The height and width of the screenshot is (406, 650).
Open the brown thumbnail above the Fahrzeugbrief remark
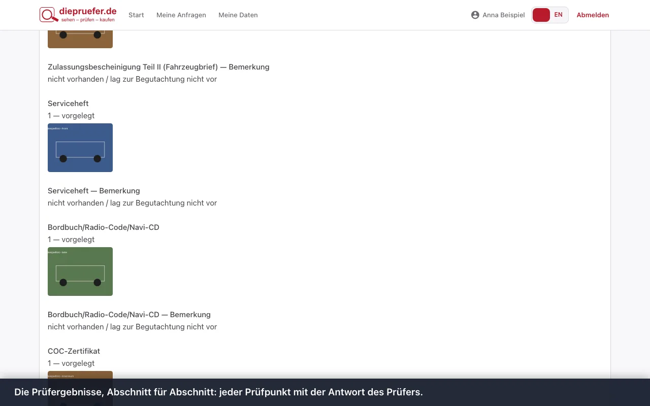(80, 39)
